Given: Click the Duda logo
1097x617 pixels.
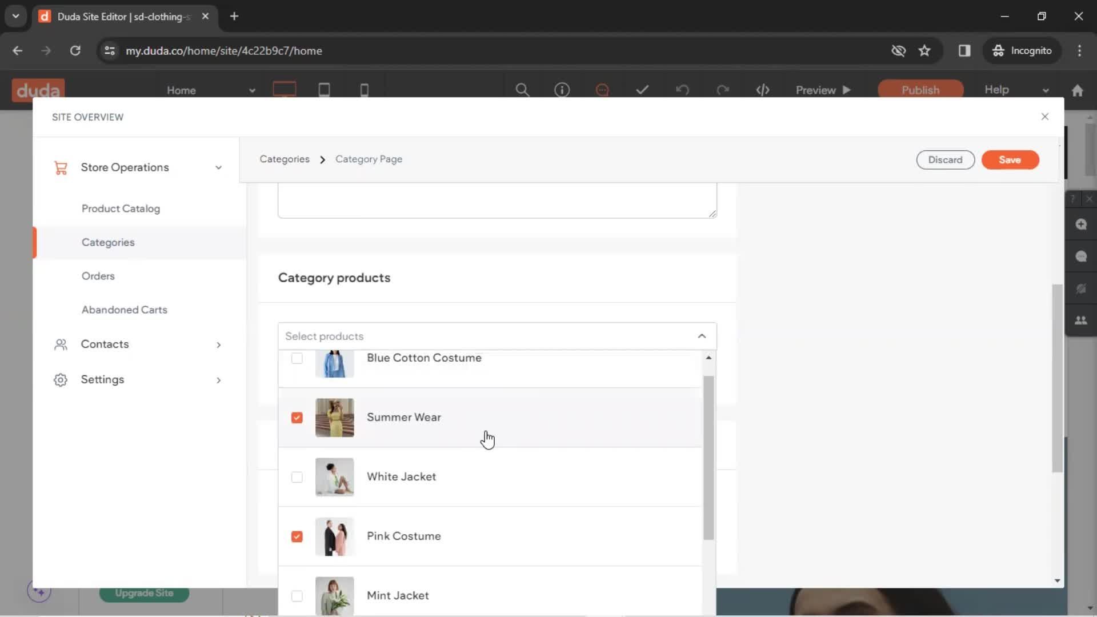Looking at the screenshot, I should [38, 90].
